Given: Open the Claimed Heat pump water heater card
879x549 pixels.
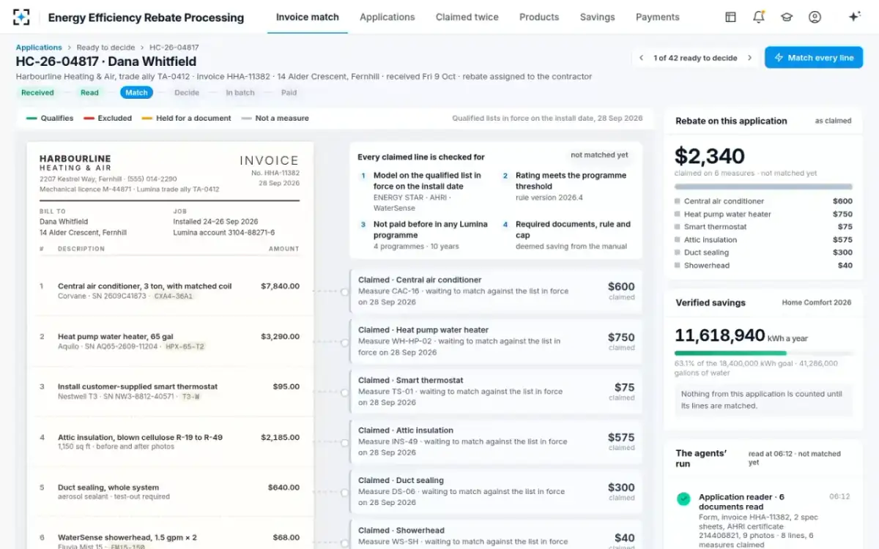Looking at the screenshot, I should (496, 342).
